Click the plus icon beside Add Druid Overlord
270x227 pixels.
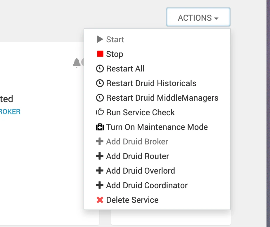[x=100, y=171]
